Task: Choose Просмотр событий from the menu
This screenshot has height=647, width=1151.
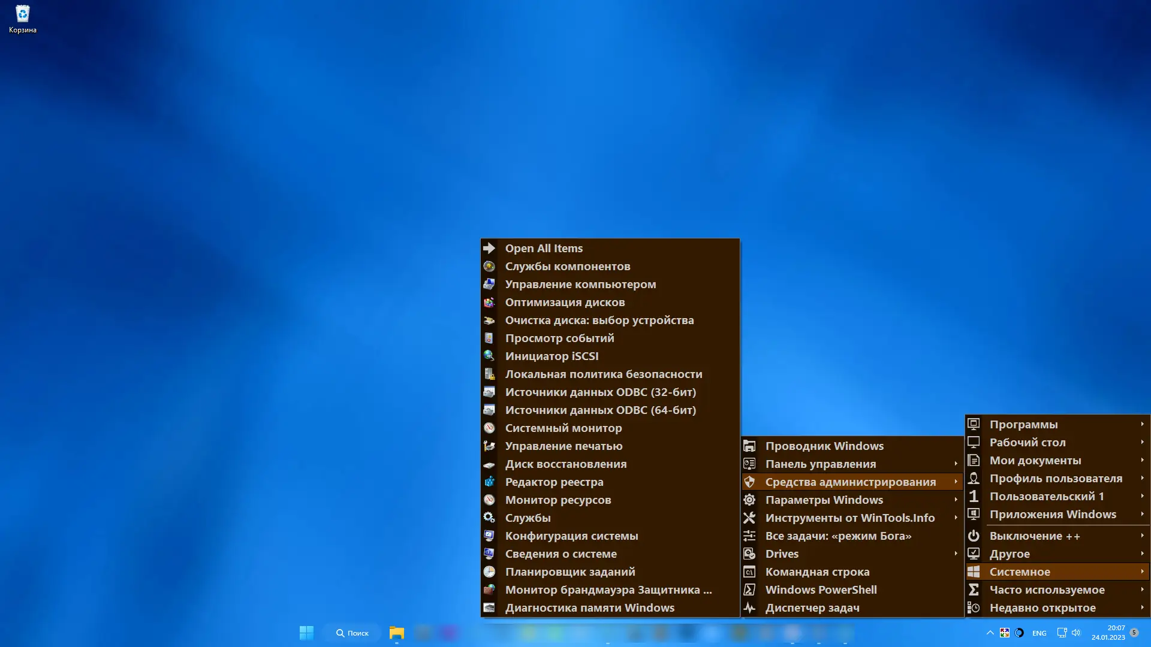Action: 559,338
